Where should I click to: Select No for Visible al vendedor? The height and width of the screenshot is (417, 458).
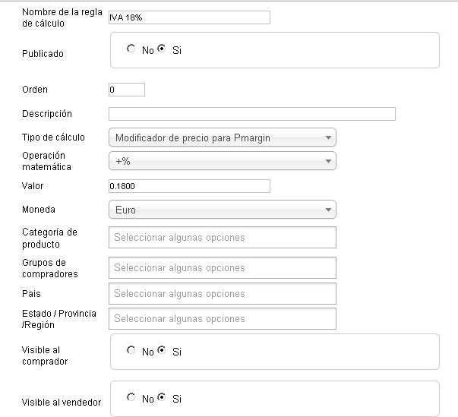pyautogui.click(x=131, y=397)
